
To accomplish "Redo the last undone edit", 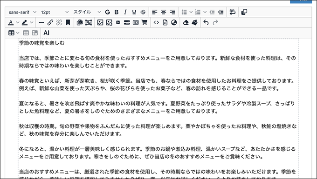I will [215, 23].
